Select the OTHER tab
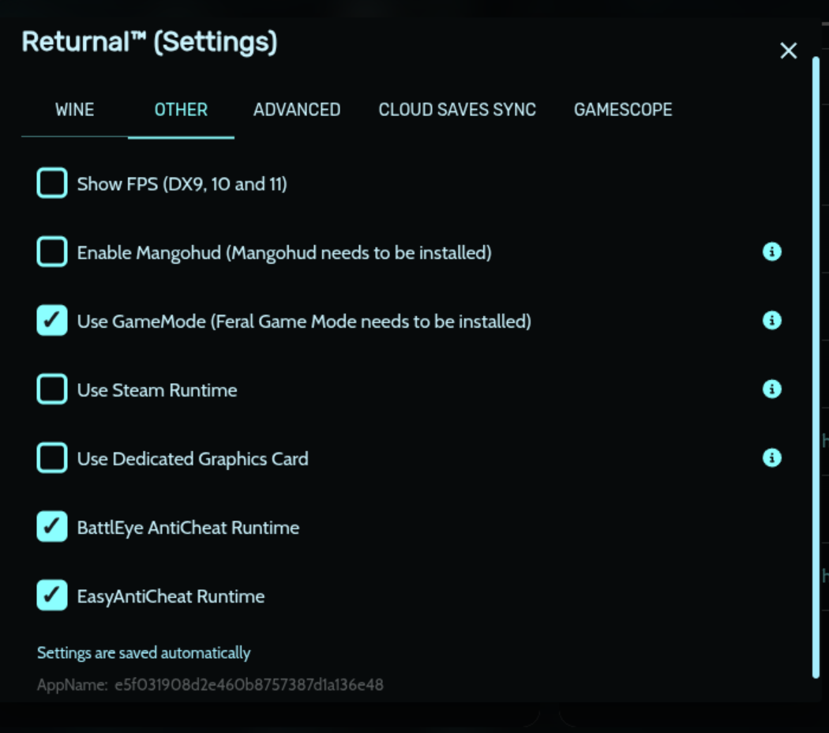The width and height of the screenshot is (829, 733). [181, 110]
